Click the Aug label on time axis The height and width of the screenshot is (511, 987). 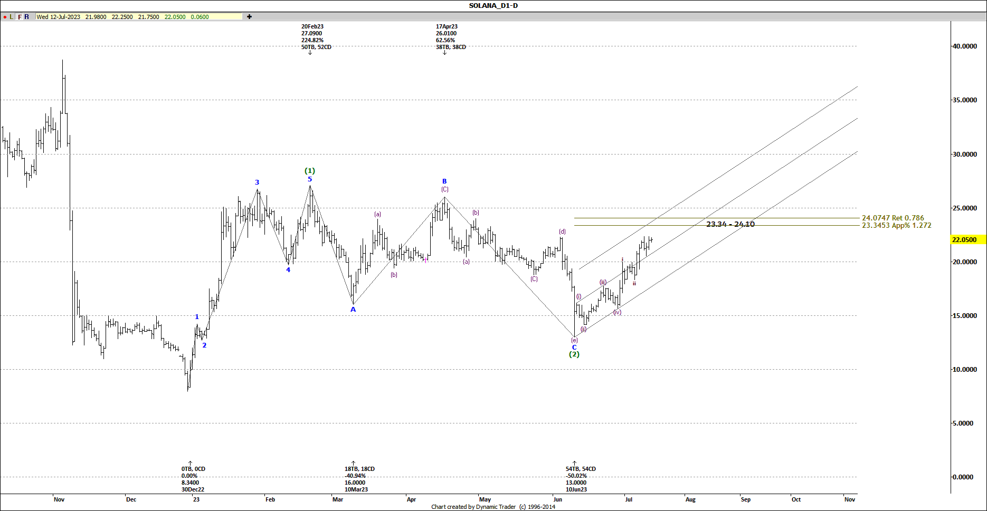pyautogui.click(x=690, y=499)
